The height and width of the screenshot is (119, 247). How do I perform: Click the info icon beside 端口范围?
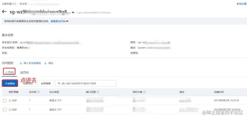[x=98, y=92]
